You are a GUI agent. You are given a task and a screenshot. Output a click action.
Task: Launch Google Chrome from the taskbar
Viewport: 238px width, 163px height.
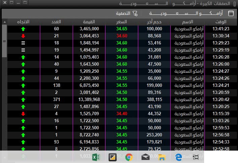pyautogui.click(x=129, y=157)
